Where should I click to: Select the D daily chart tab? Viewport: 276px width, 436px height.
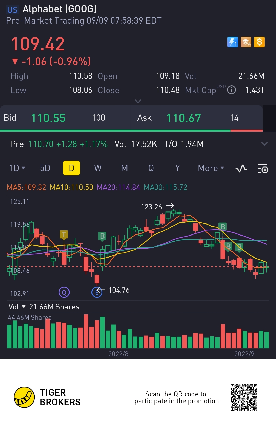click(72, 168)
